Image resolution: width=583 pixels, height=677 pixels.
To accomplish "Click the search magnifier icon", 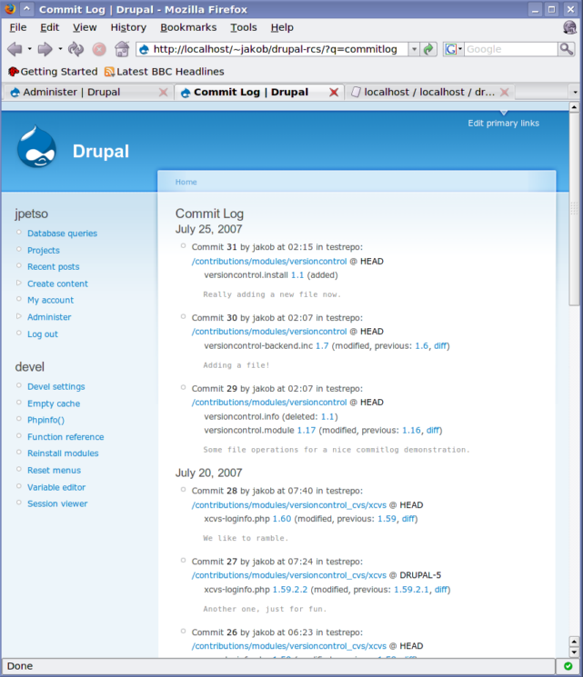I will 566,49.
